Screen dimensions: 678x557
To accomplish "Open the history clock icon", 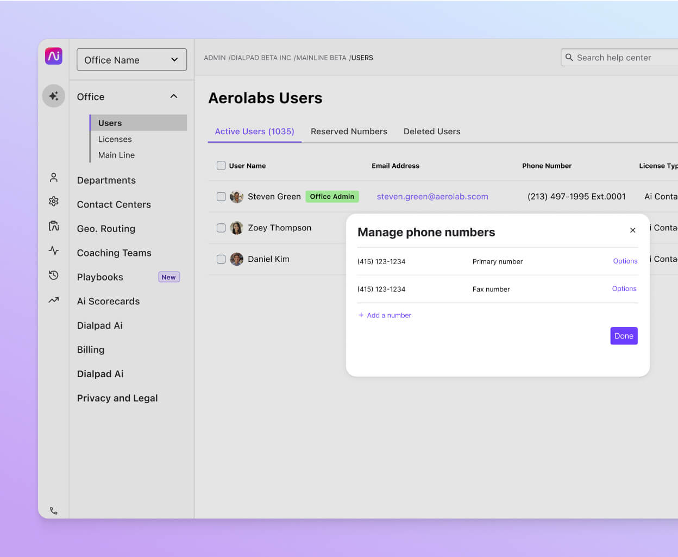I will click(53, 275).
